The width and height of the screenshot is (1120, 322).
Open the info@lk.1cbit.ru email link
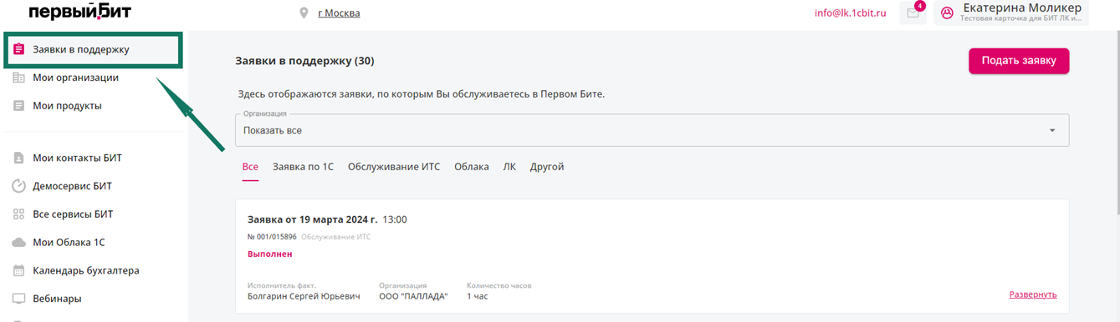click(x=850, y=13)
